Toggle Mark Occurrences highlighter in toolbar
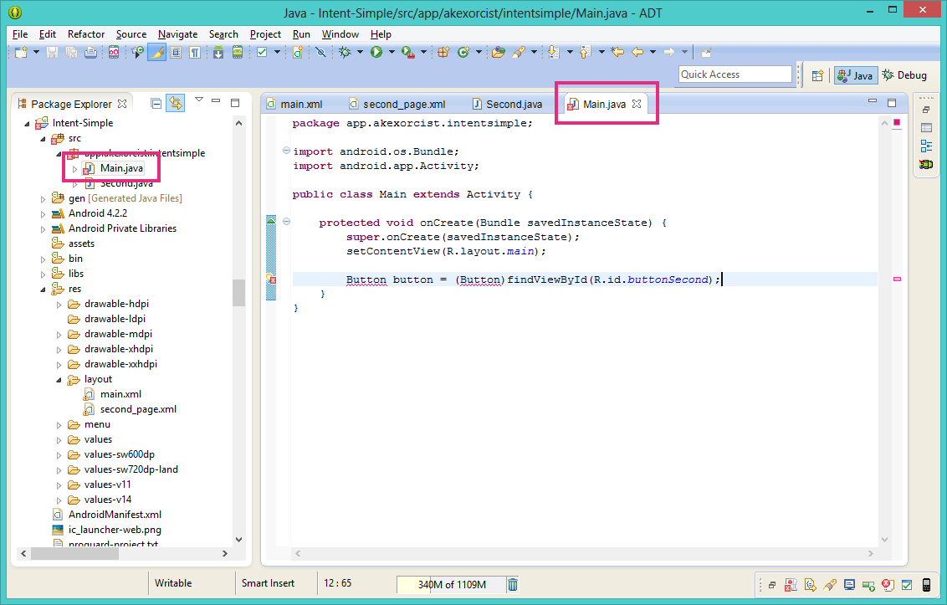The height and width of the screenshot is (605, 947). coord(156,53)
